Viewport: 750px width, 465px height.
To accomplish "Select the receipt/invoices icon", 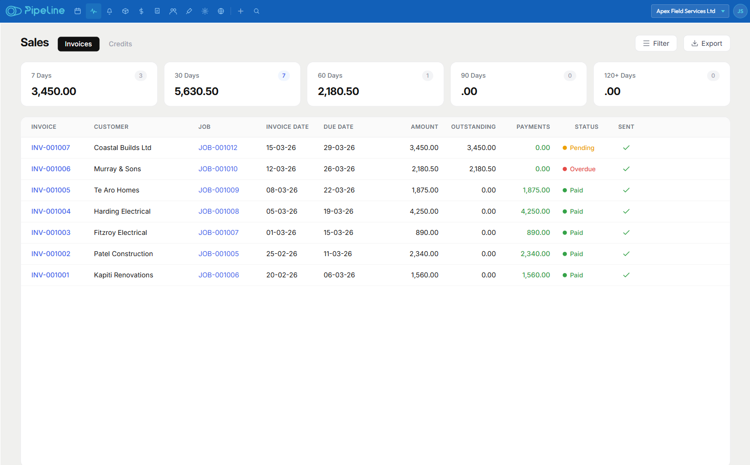I will (157, 11).
